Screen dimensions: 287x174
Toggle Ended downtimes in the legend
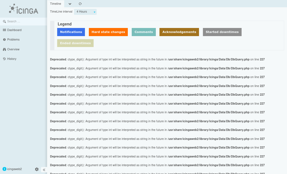[x=75, y=43]
